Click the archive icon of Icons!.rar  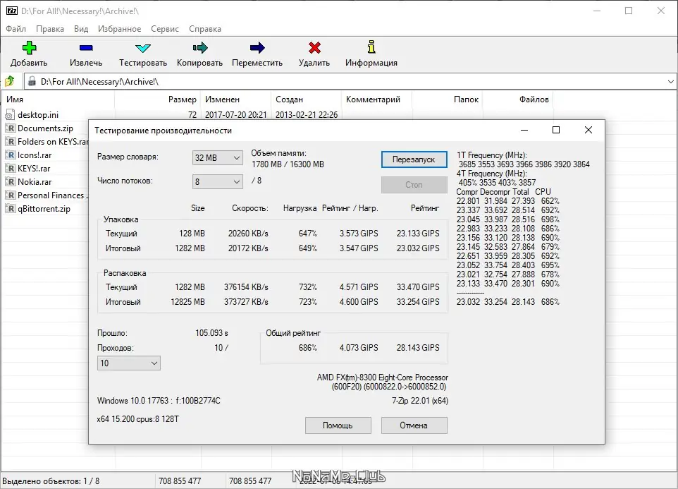click(x=10, y=155)
